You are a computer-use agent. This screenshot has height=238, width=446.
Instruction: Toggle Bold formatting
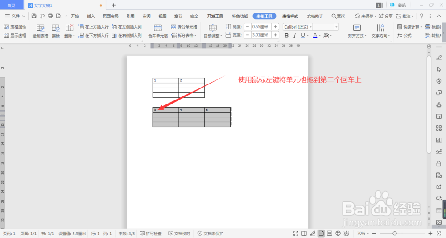click(x=286, y=35)
